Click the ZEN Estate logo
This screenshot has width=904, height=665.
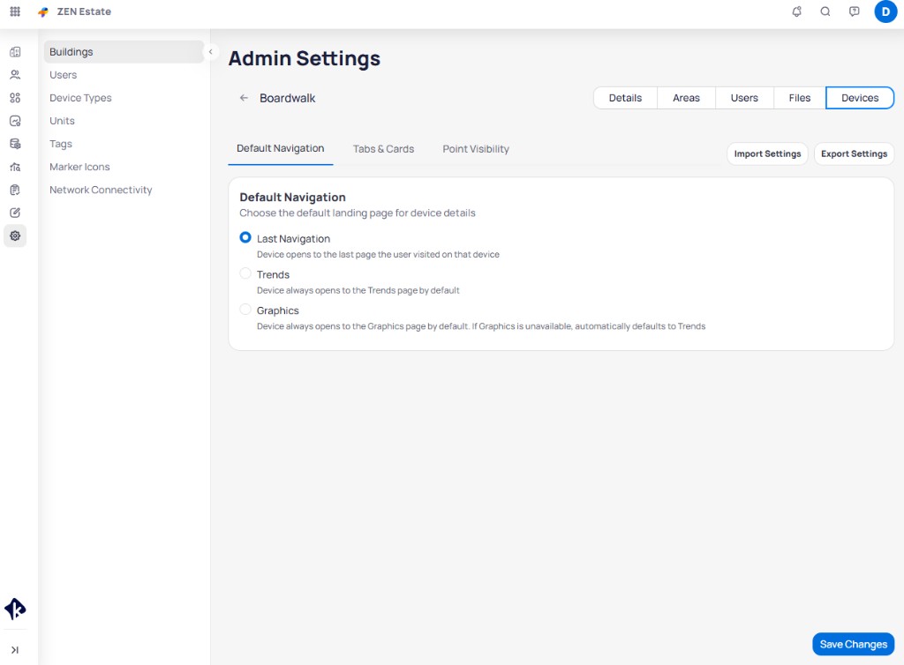pyautogui.click(x=43, y=12)
